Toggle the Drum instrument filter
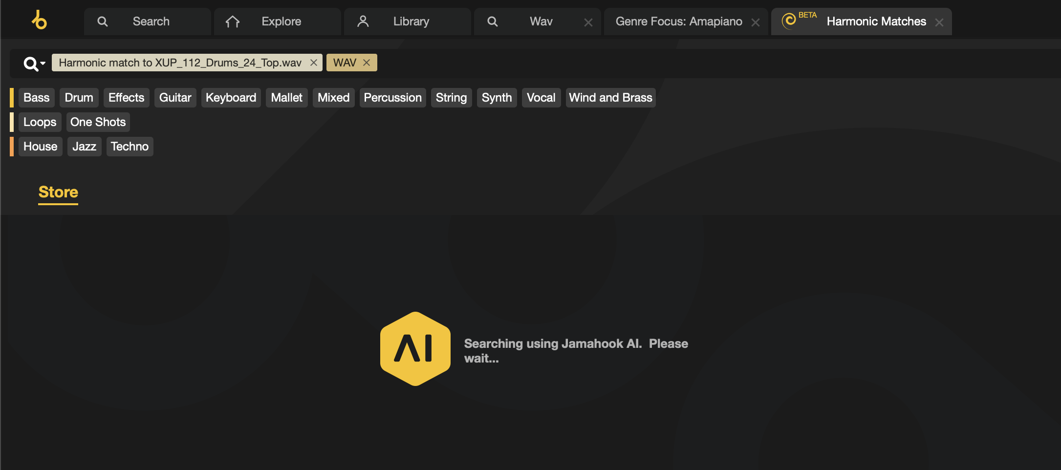Image resolution: width=1061 pixels, height=470 pixels. click(79, 98)
